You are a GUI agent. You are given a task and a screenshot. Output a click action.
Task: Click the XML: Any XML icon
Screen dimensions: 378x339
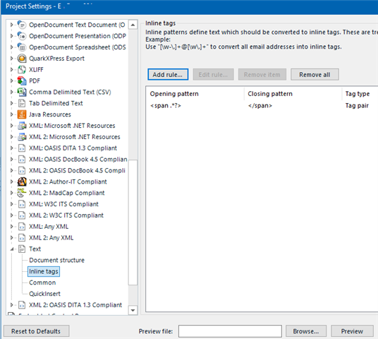(x=22, y=227)
